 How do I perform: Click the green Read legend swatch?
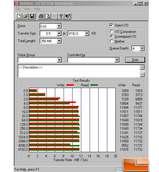click(94, 85)
